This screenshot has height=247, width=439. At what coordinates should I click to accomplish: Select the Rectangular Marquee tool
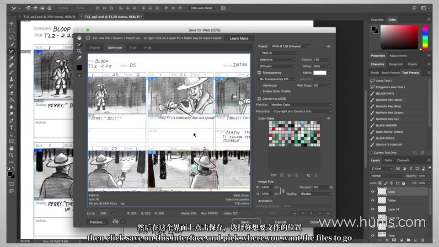[11, 31]
